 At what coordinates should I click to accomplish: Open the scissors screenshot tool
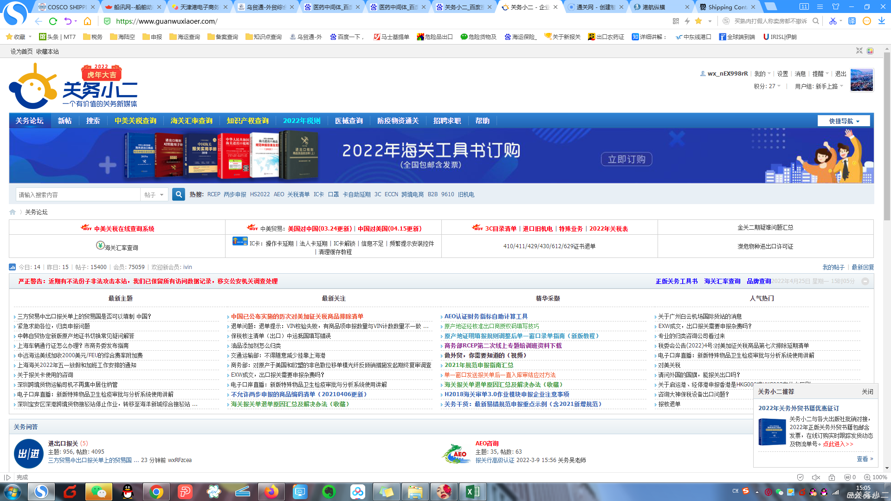[x=833, y=21]
